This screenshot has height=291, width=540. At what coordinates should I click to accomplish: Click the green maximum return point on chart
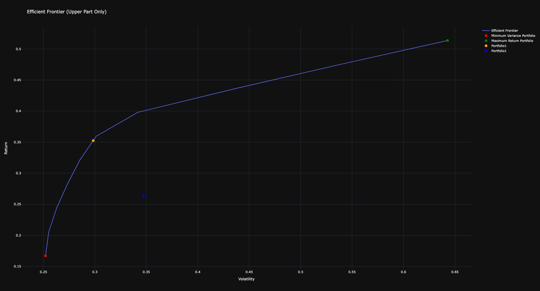click(447, 41)
